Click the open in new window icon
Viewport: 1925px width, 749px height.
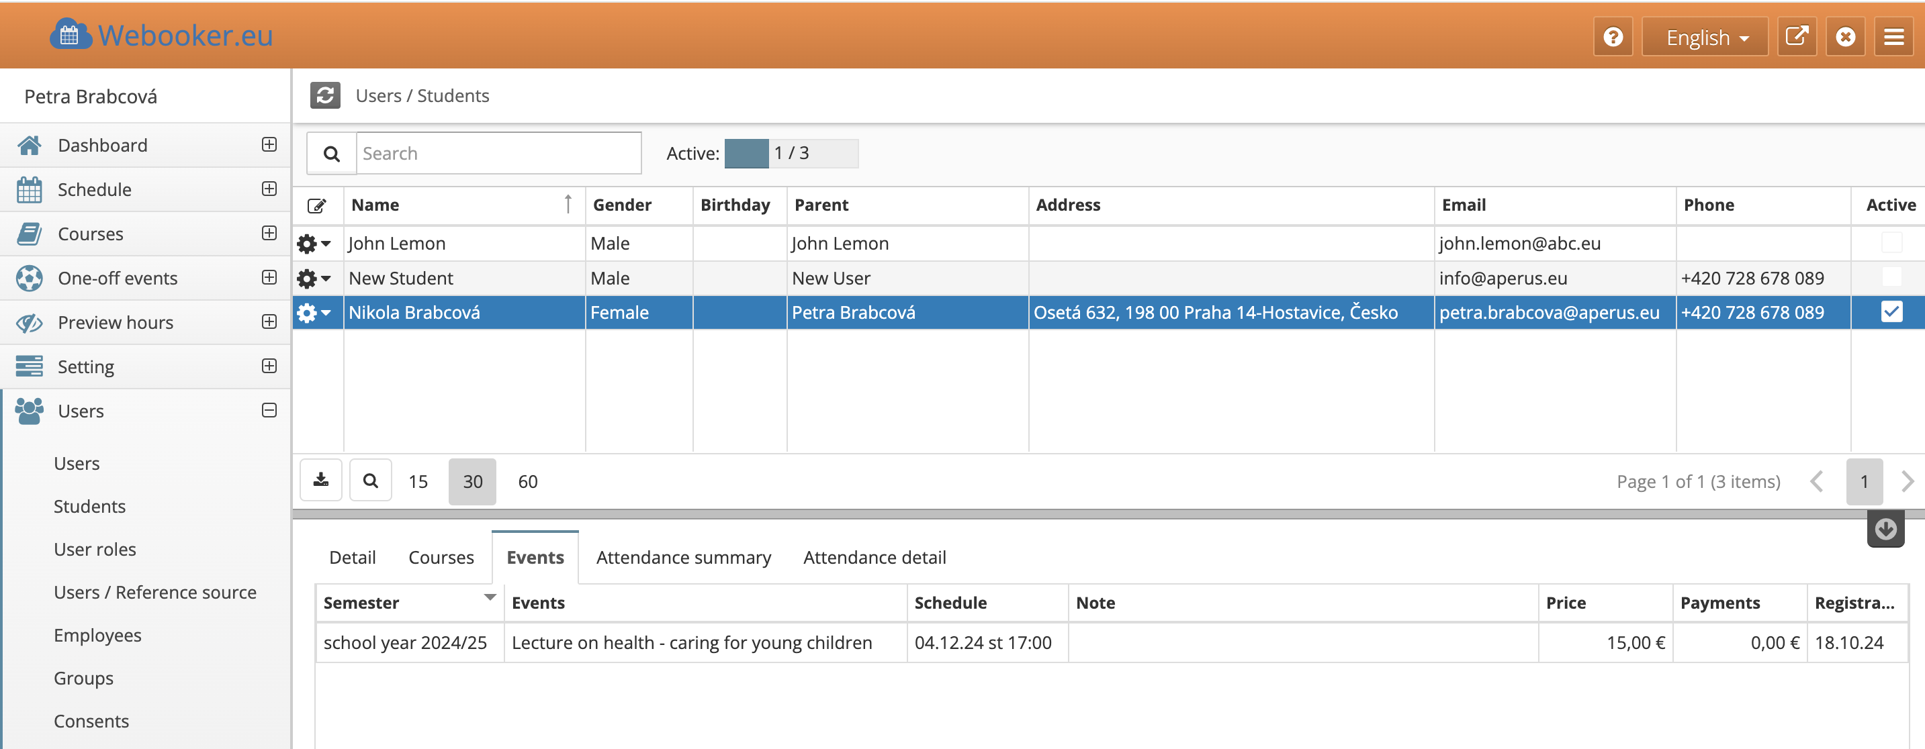click(1796, 37)
